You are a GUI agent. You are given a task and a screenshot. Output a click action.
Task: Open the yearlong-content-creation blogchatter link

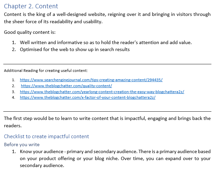pos(102,92)
